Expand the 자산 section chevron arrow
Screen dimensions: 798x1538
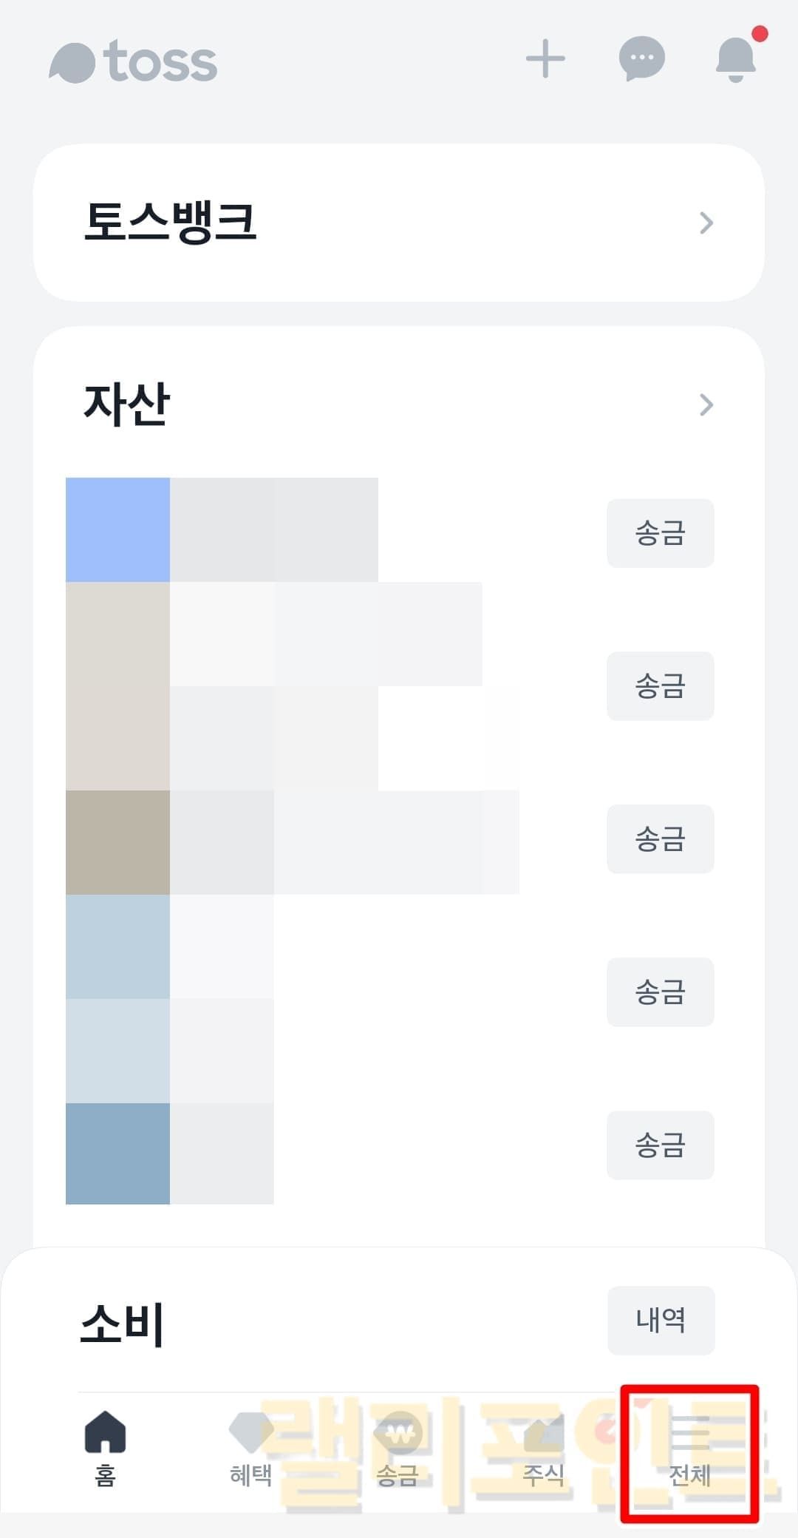coord(706,404)
